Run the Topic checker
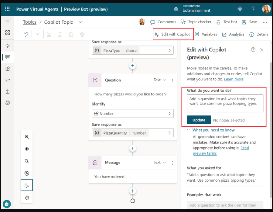273x212 pixels. (x=196, y=22)
